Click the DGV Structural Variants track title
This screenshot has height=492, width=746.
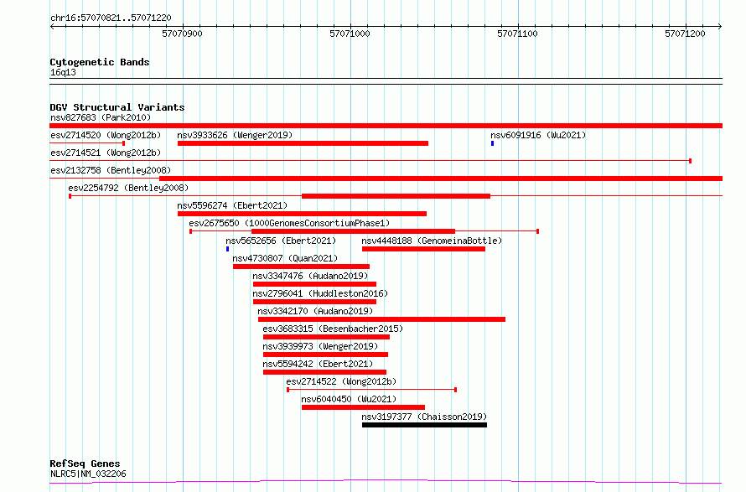[x=117, y=107]
